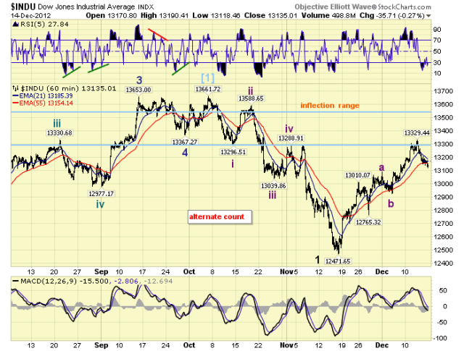Click the $INDU (60 min) 13135.01 legend
464x351 pixels.
click(68, 88)
